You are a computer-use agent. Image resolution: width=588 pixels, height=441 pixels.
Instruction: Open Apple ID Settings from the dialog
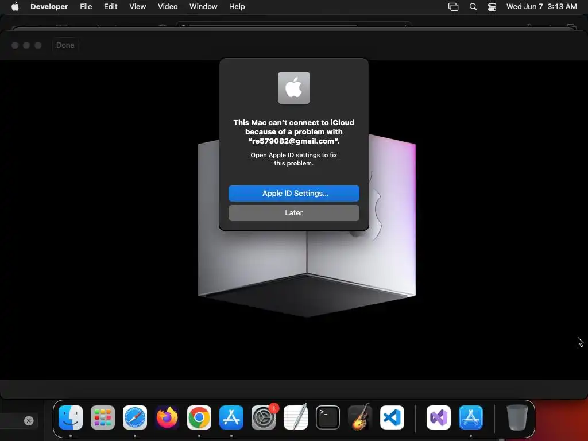click(x=293, y=193)
